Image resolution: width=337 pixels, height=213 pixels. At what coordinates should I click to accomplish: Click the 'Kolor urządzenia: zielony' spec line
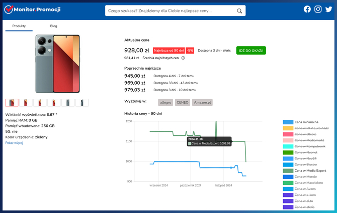pyautogui.click(x=27, y=137)
